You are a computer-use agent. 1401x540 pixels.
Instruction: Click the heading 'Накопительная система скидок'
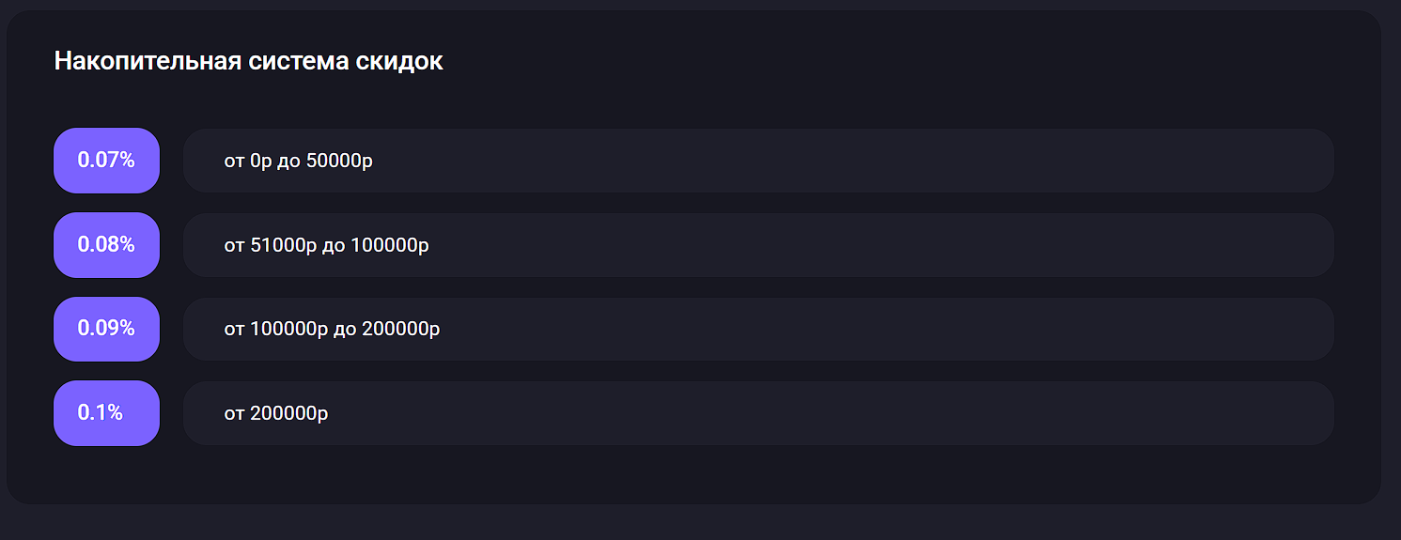pyautogui.click(x=249, y=61)
